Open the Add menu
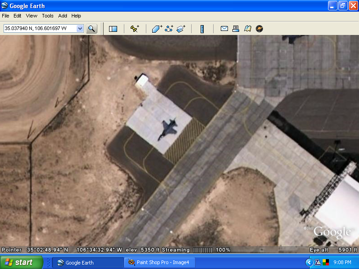This screenshot has height=269, width=359. (x=62, y=16)
